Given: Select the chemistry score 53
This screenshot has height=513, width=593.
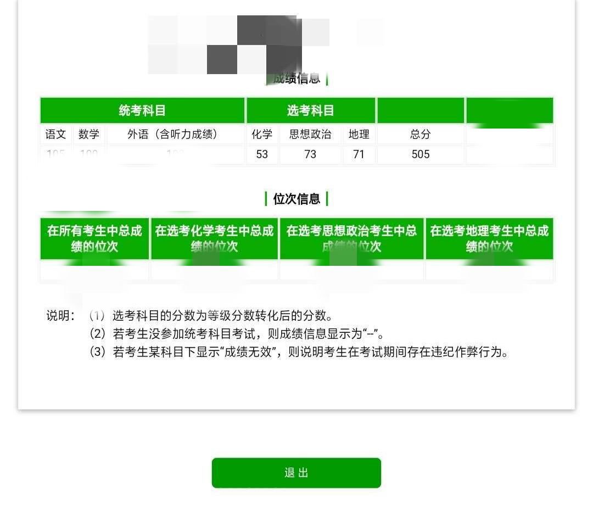Looking at the screenshot, I should [262, 154].
